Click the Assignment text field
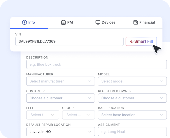170x138 pixels. [x=132, y=132]
